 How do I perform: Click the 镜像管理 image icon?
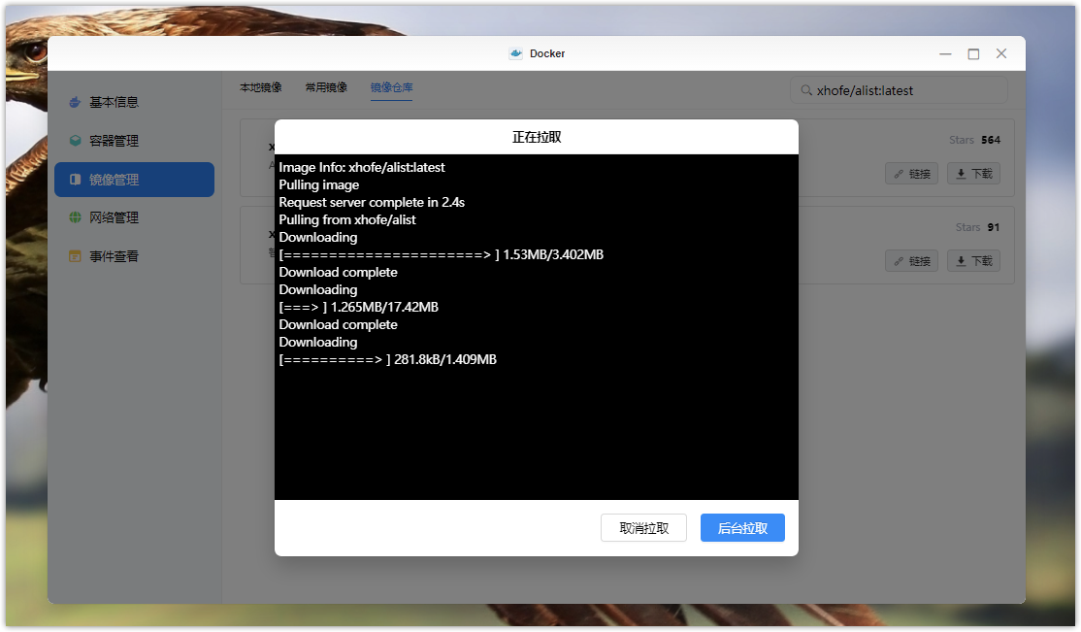point(75,180)
